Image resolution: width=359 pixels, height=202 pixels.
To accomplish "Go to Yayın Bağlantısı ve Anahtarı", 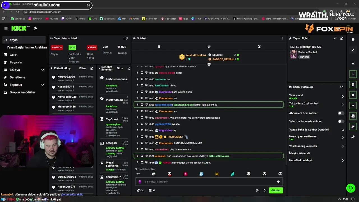I will (27, 47).
